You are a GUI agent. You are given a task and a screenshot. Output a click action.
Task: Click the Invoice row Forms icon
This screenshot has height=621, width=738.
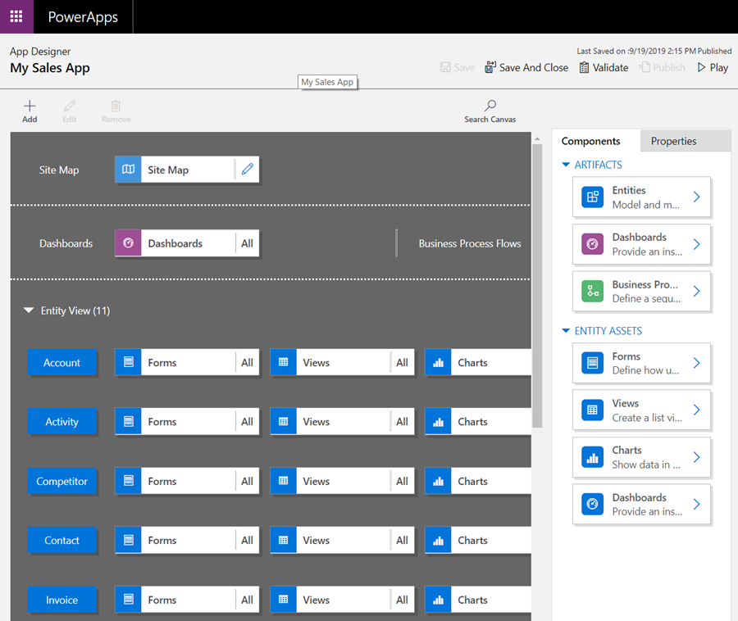[128, 600]
